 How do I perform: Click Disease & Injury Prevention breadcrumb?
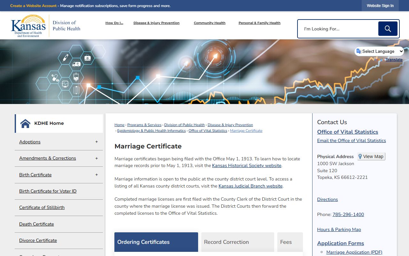(x=230, y=125)
